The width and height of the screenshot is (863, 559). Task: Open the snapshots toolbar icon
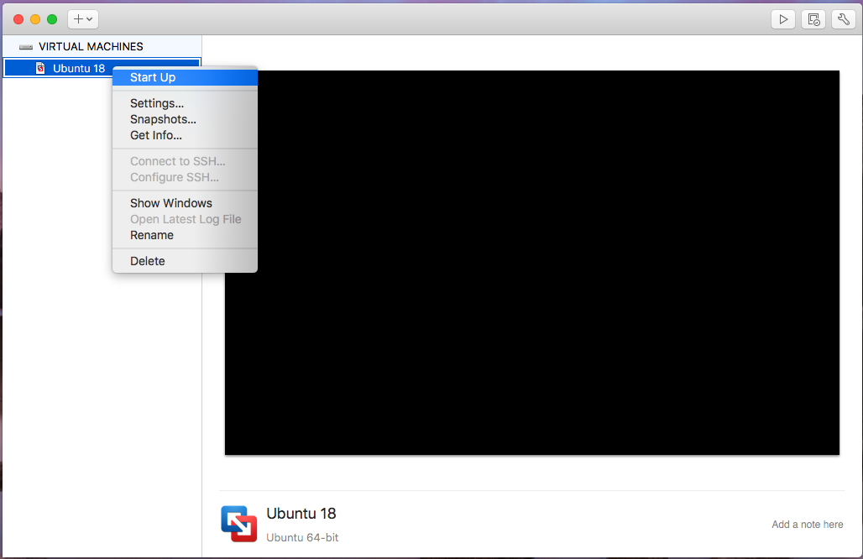[x=813, y=19]
